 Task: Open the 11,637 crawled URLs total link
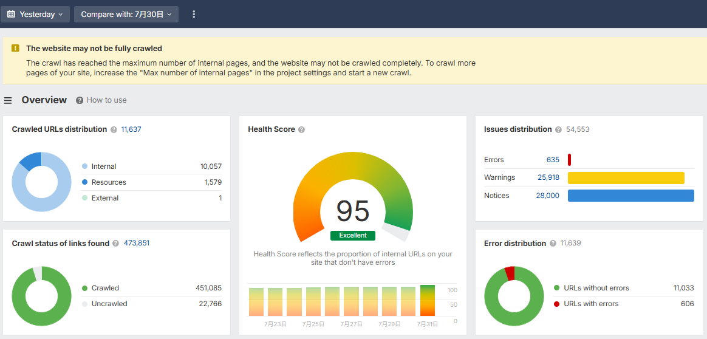point(131,129)
